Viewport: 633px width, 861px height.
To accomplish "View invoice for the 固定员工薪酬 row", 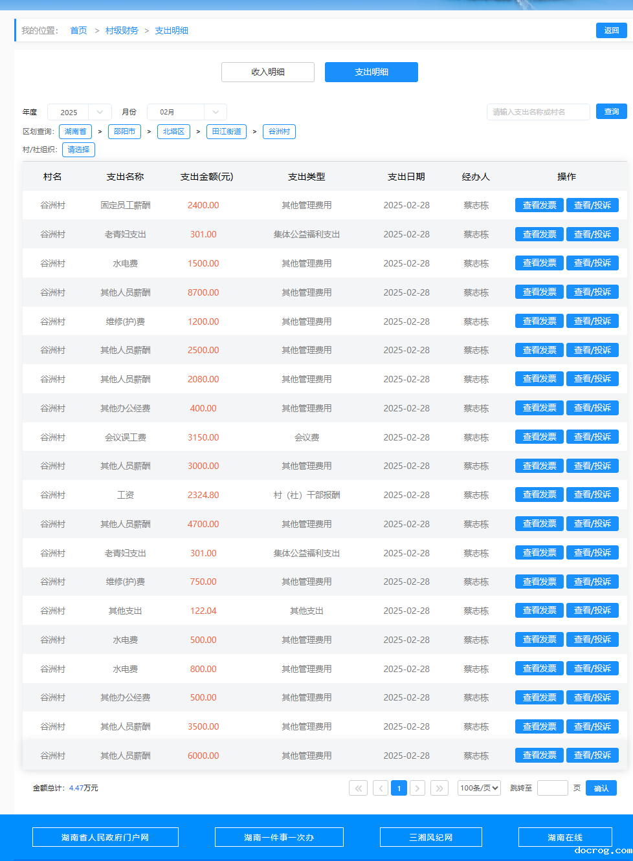I will coord(539,205).
